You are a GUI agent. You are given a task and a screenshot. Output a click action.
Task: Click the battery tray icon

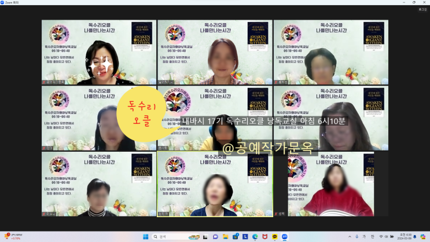(392, 237)
